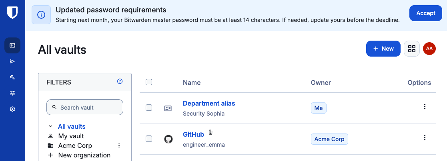This screenshot has height=161, width=447.
Task: Select My vault filter
Action: tap(71, 136)
